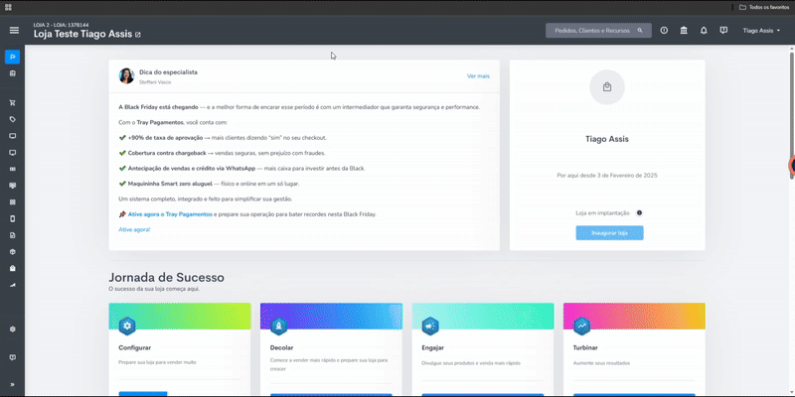Open the price tag sidebar icon

(12, 119)
